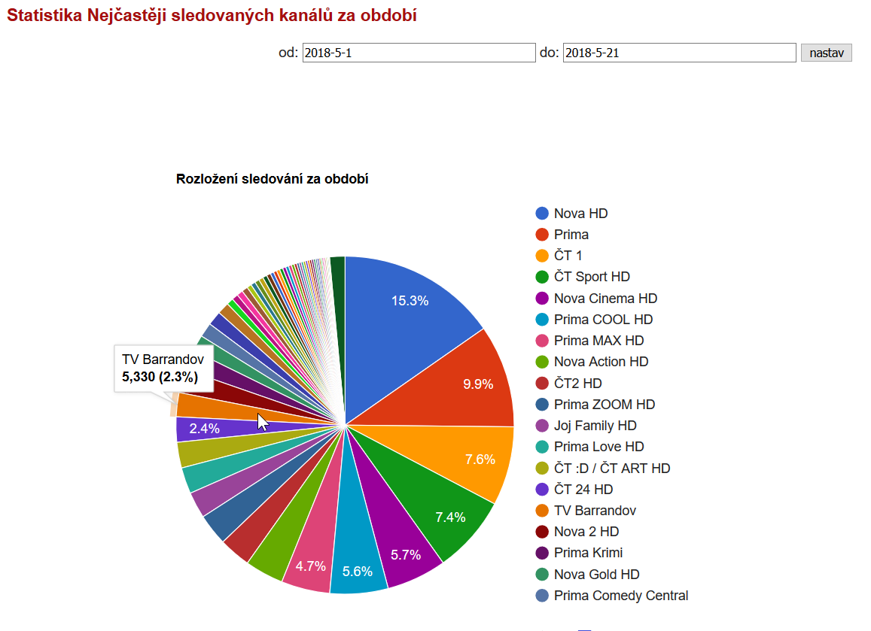Click the 'Nova Cinema HD' legend label
The image size is (871, 631).
[605, 299]
